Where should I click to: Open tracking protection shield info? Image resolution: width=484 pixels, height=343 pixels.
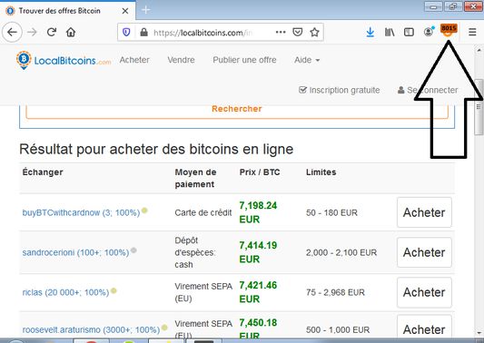[126, 32]
